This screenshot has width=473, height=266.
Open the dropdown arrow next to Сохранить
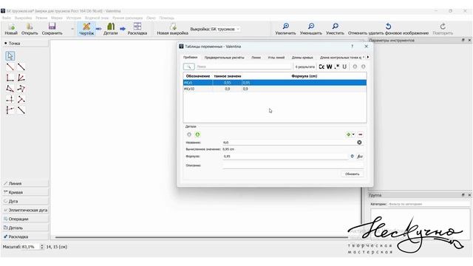coord(72,30)
